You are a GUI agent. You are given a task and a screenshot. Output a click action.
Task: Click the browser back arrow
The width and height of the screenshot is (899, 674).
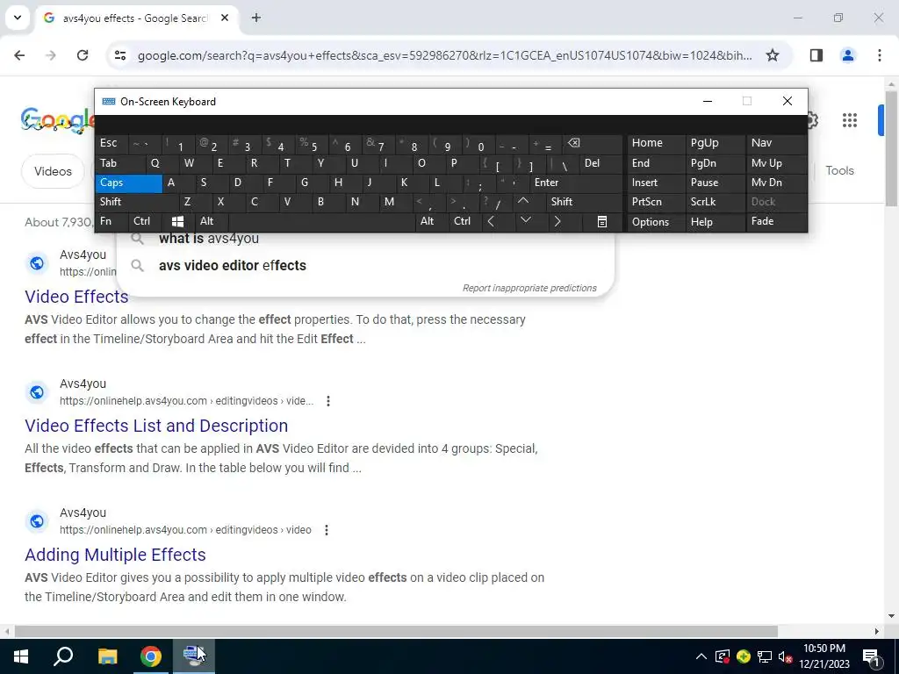click(x=19, y=55)
